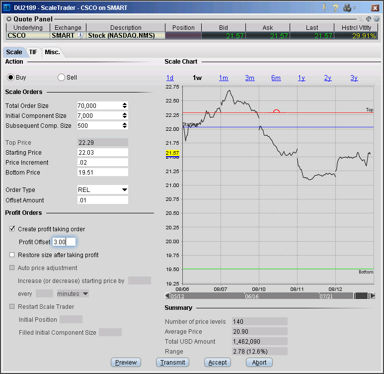
Task: Click the red semicircle marker on Top line
Action: tap(276, 111)
